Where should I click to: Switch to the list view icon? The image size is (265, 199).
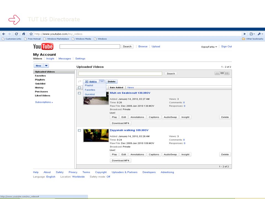pos(217,73)
